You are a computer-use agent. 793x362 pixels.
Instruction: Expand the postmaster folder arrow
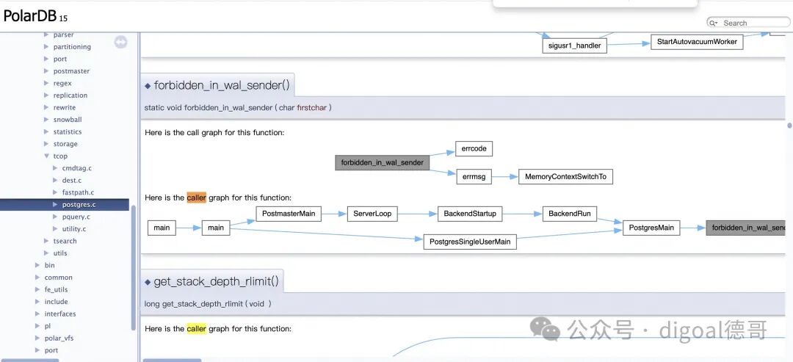pyautogui.click(x=46, y=70)
